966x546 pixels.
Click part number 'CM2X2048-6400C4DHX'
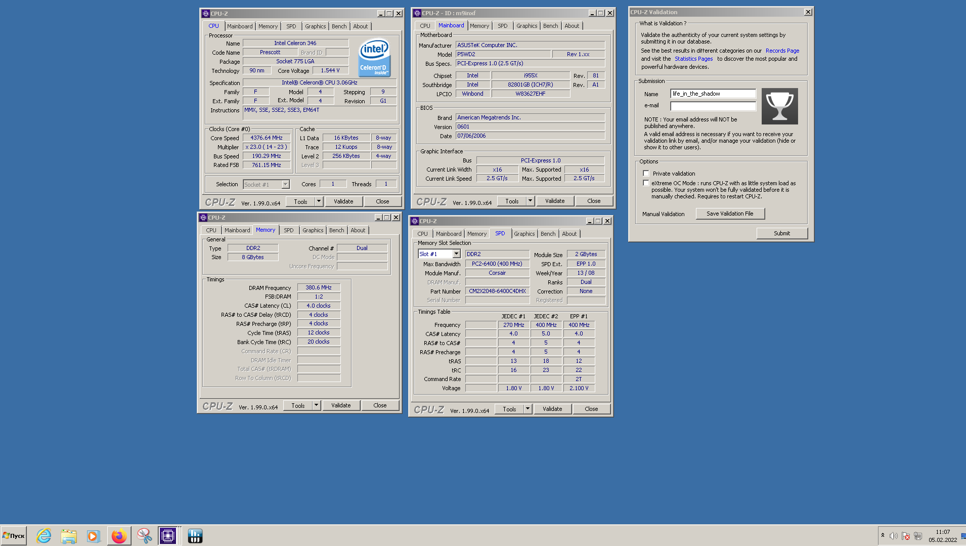pos(497,291)
